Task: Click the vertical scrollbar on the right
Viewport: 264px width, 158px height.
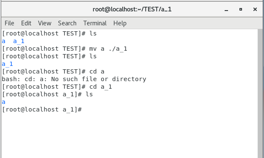Action: click(x=260, y=93)
